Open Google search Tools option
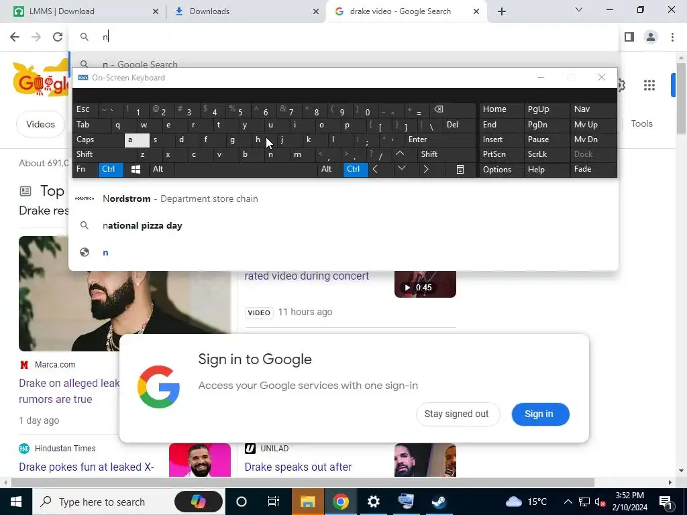687x515 pixels. 641,124
